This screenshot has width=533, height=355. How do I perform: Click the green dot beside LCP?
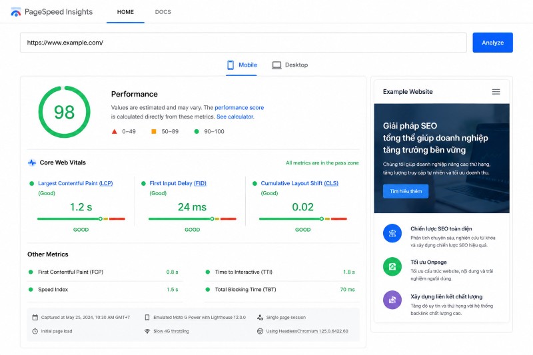[x=31, y=183]
